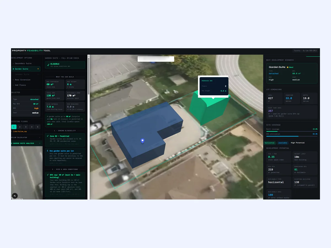Set existing floors to 3
This screenshot has height=248, width=331.
point(26,127)
